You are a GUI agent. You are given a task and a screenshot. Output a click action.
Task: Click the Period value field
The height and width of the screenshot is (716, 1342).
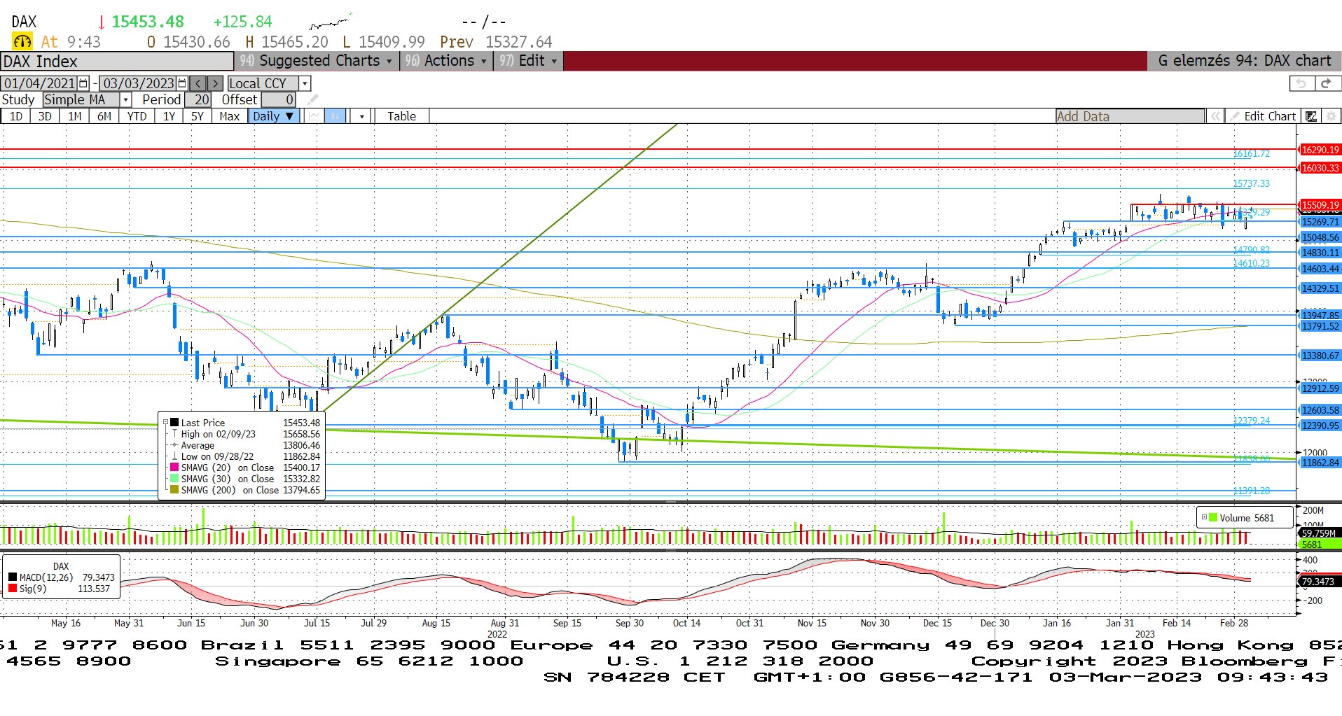coord(198,99)
